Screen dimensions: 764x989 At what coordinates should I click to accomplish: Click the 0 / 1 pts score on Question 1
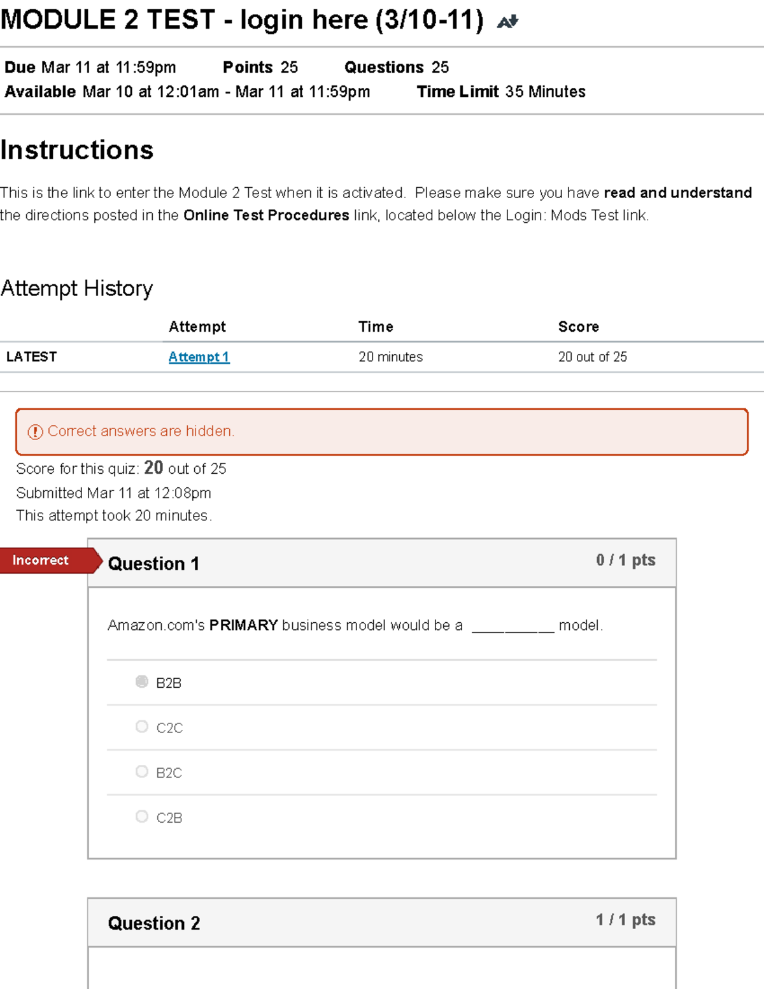pos(625,560)
